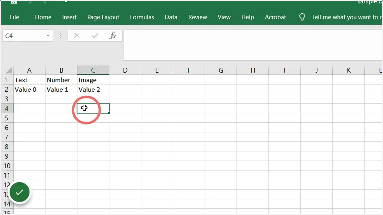Open the Review ribbon tab
The image size is (383, 215).
coord(198,17)
